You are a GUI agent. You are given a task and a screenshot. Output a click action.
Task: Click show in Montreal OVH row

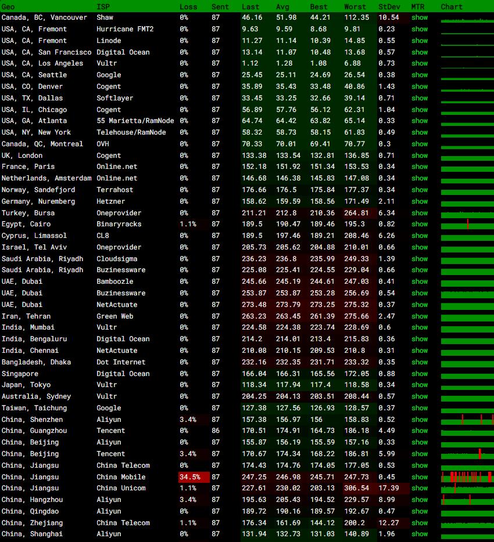[x=420, y=144]
